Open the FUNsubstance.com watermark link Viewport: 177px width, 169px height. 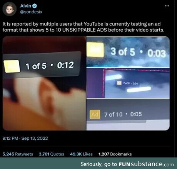(146, 164)
